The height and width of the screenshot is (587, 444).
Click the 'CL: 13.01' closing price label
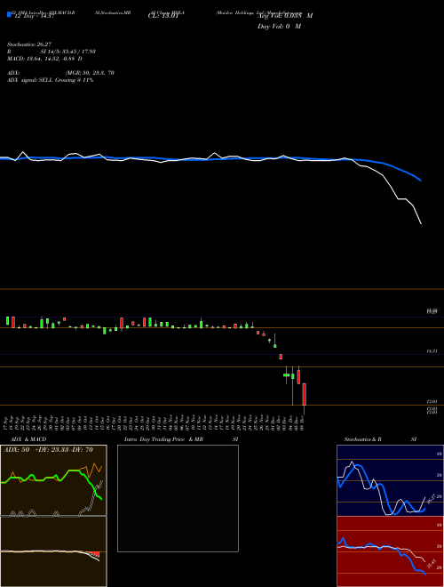tap(163, 16)
